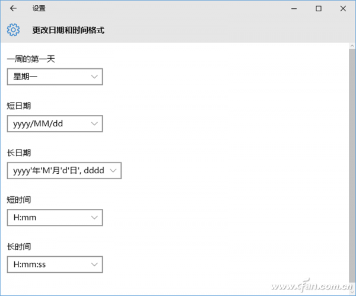The image size is (356, 296).
Task: Click the chevron on the 星期一 dropdown
Action: pos(94,77)
